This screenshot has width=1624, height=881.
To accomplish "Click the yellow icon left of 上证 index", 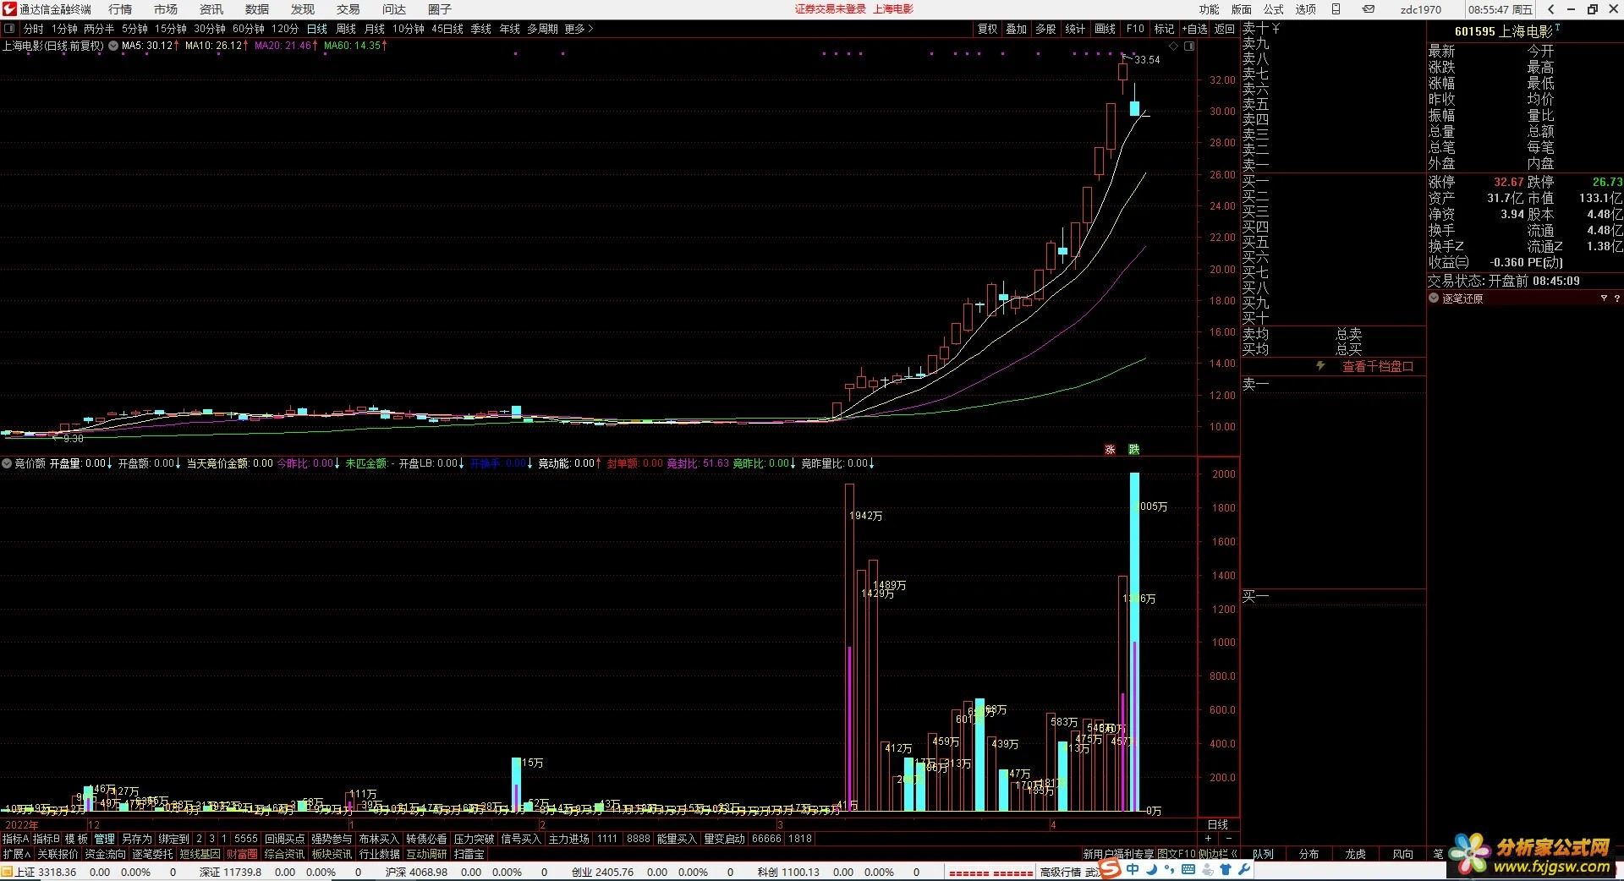I will click(x=8, y=872).
